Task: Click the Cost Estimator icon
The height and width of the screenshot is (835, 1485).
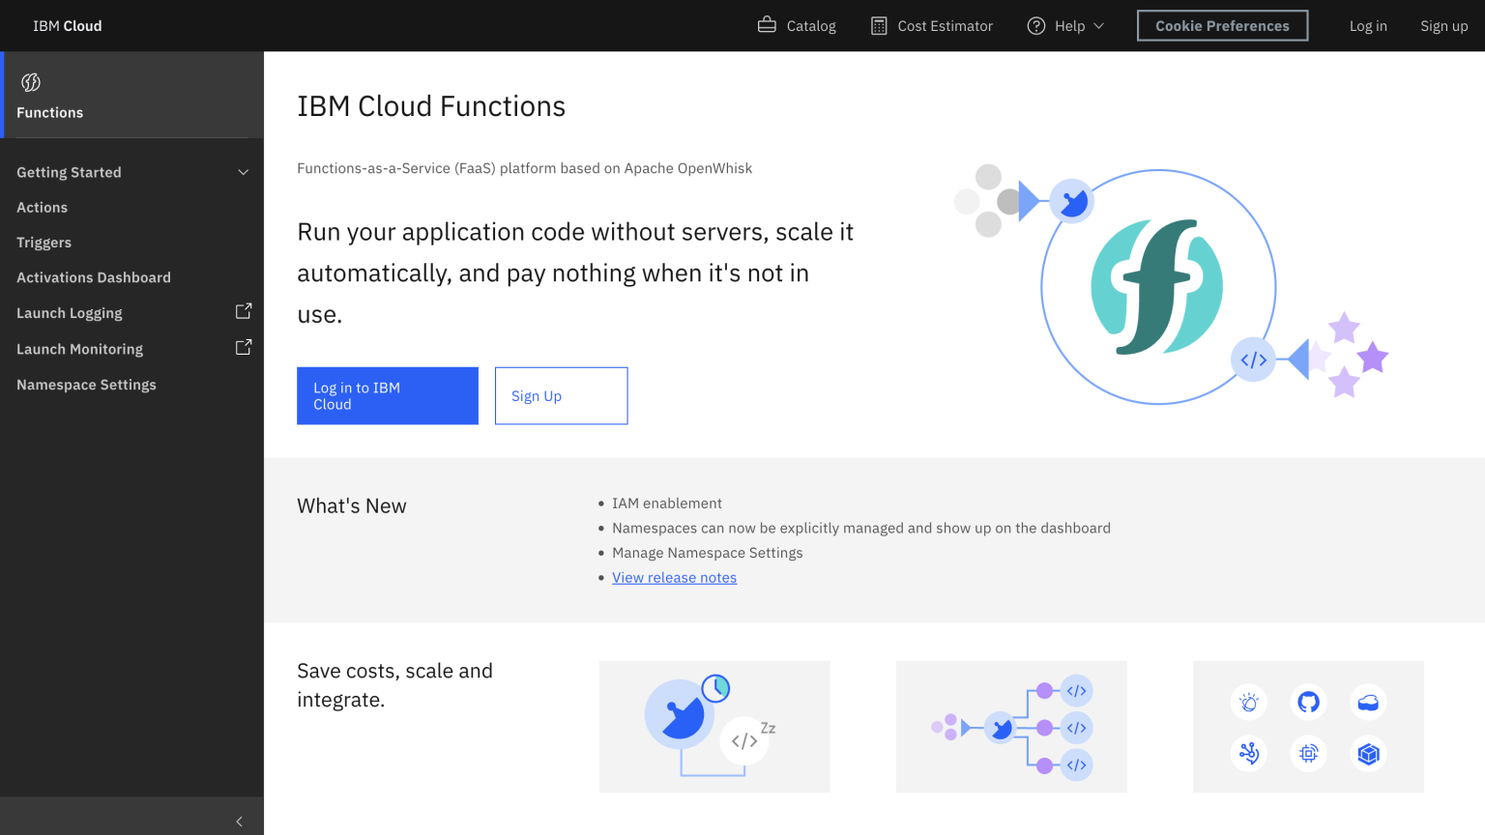Action: (x=880, y=25)
